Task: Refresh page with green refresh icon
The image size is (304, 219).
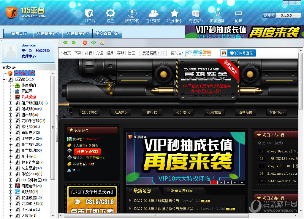Action: tap(94, 43)
